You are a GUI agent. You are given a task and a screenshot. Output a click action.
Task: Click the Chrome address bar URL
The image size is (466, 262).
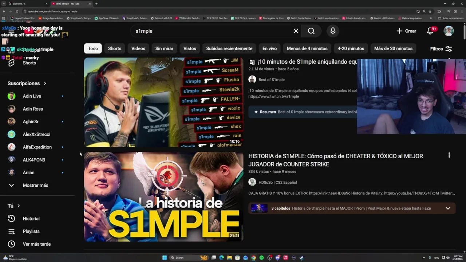[x=53, y=11]
